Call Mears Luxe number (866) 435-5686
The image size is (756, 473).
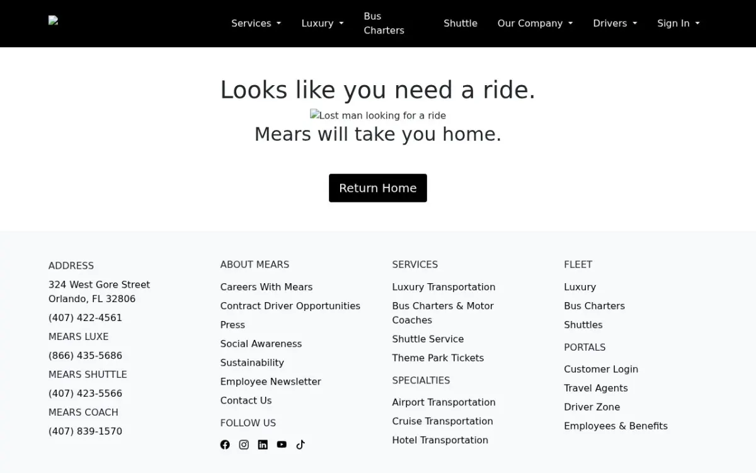pyautogui.click(x=85, y=356)
